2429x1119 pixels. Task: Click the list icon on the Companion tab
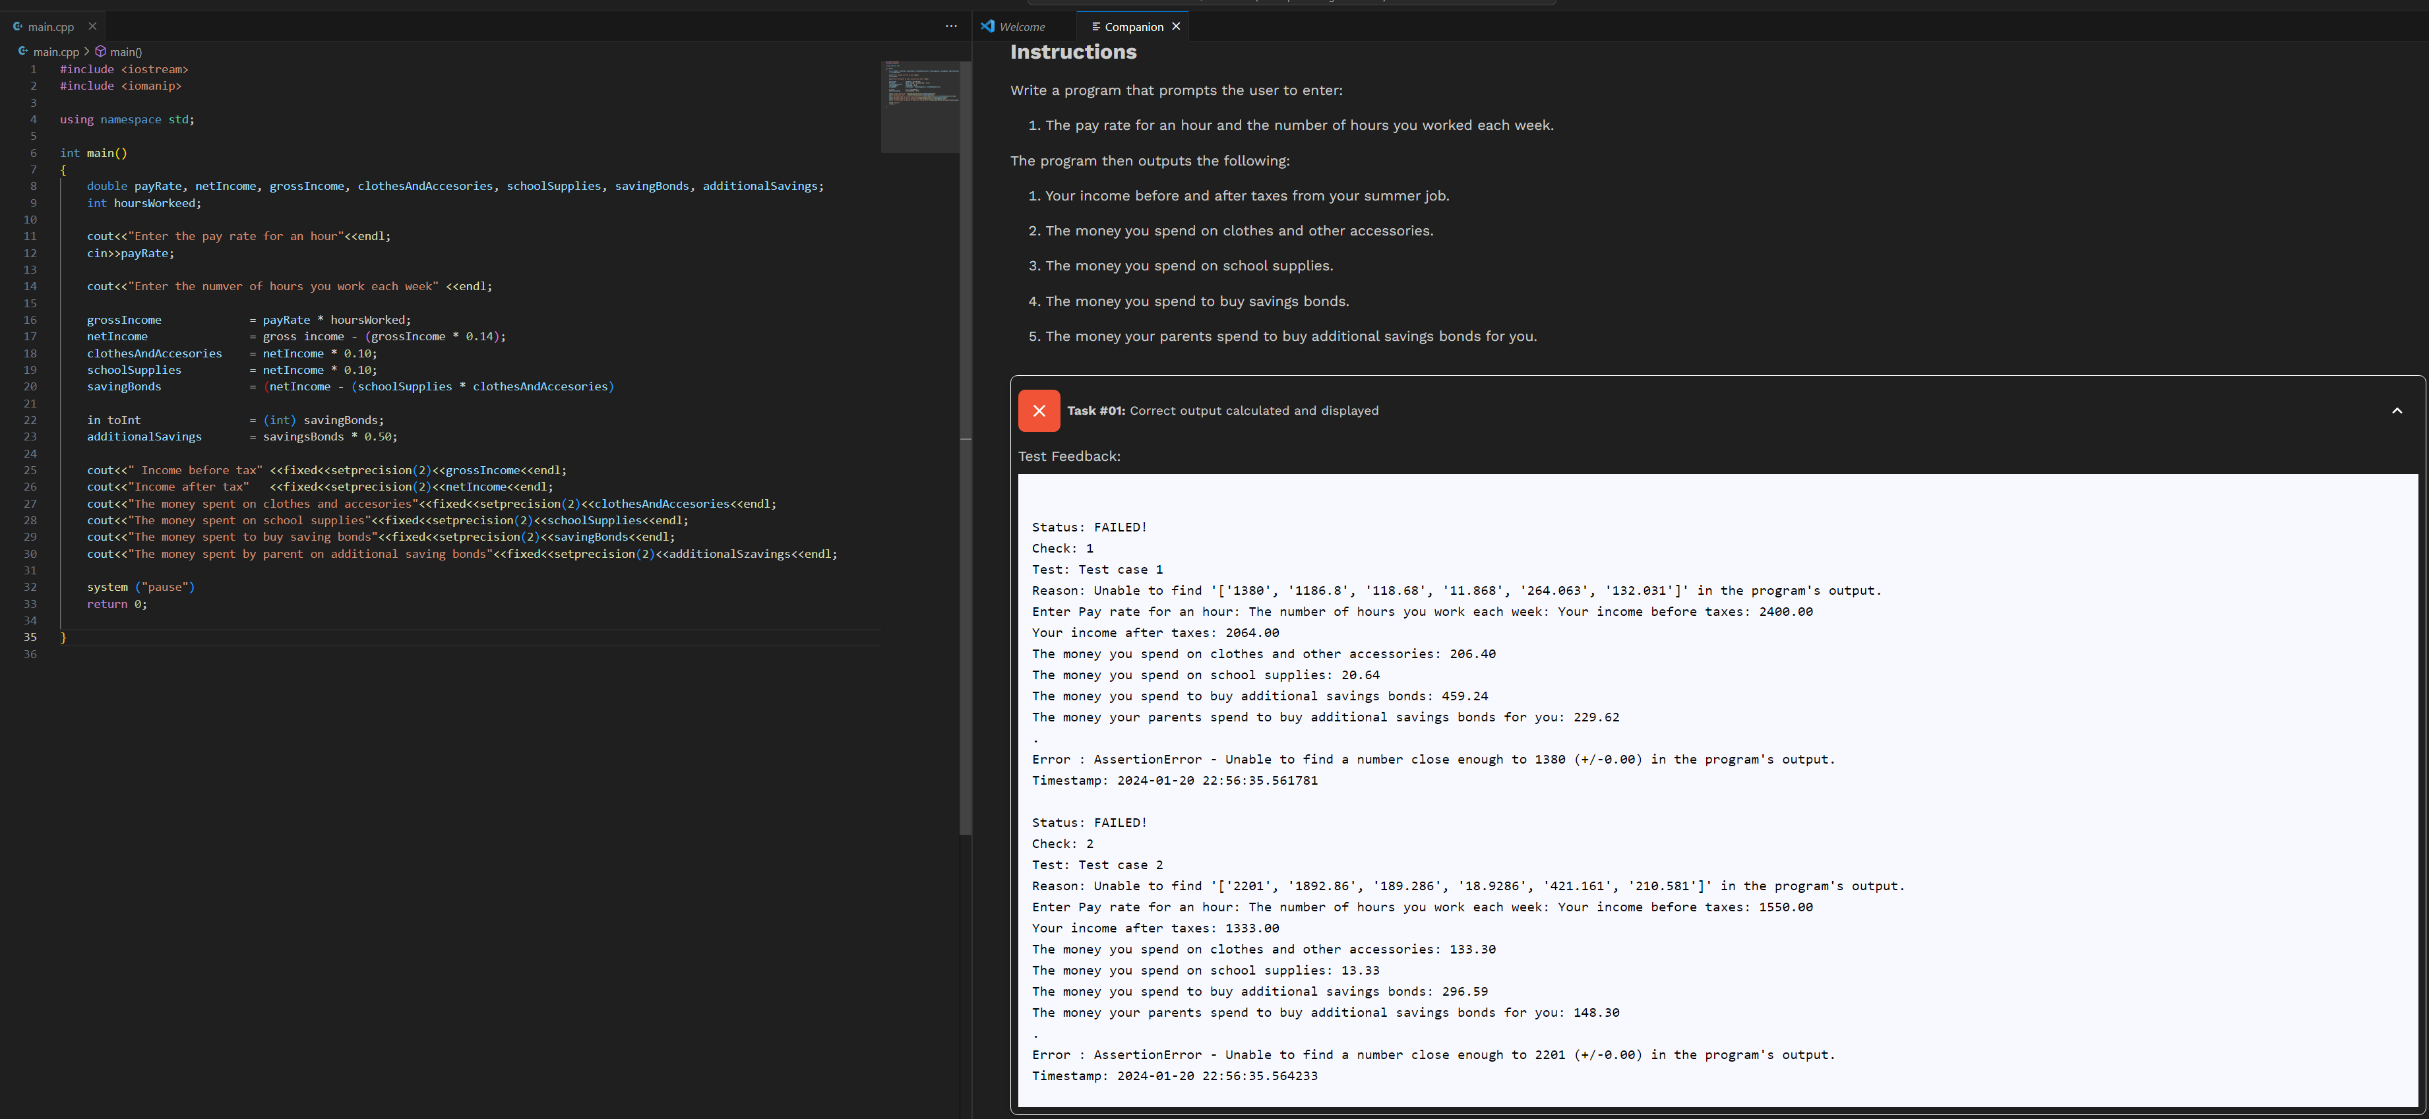coord(1095,26)
